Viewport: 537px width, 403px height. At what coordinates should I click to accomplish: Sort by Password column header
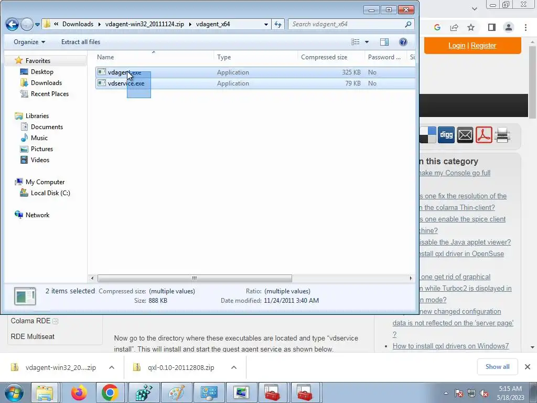point(385,57)
